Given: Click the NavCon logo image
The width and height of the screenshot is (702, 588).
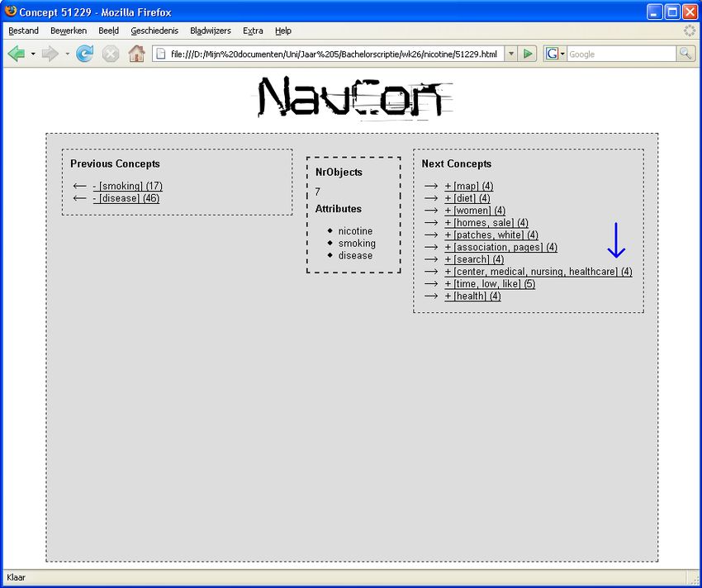Looking at the screenshot, I should (x=354, y=98).
